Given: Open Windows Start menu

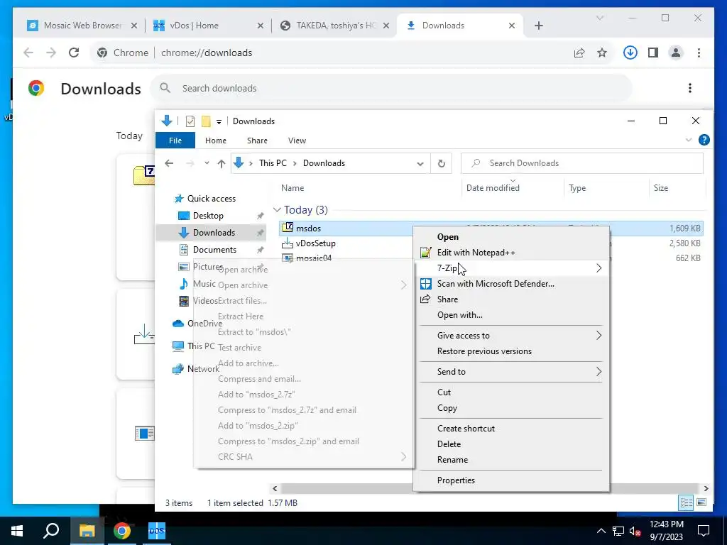Looking at the screenshot, I should tap(17, 531).
